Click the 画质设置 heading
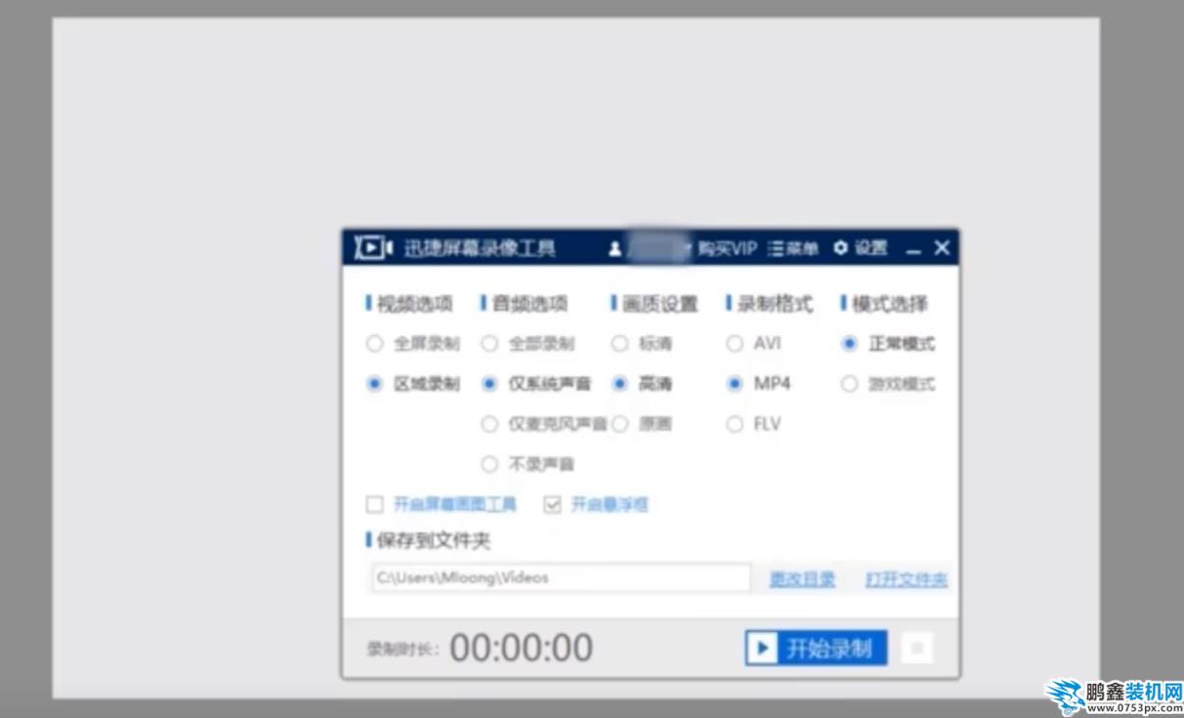 (x=659, y=304)
